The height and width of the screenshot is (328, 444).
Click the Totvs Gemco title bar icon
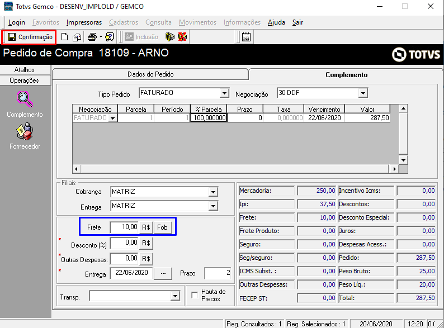tap(8, 6)
